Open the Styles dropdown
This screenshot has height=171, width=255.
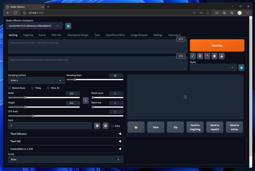point(213,67)
